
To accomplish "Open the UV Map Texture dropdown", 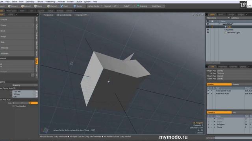I will pyautogui.click(x=234, y=73).
